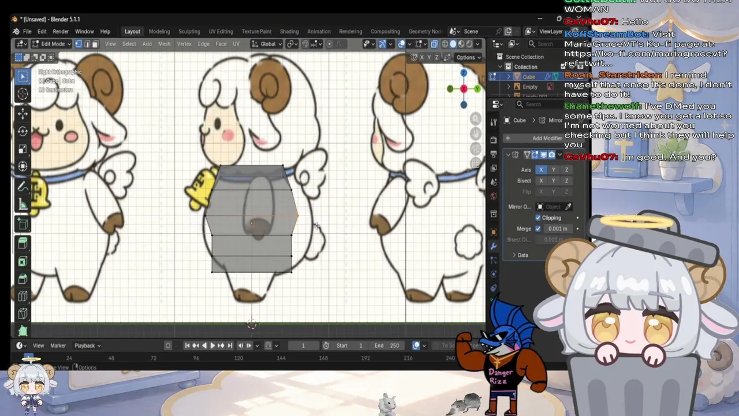This screenshot has width=739, height=416.
Task: Select the Select Box tool
Action: tap(23, 76)
